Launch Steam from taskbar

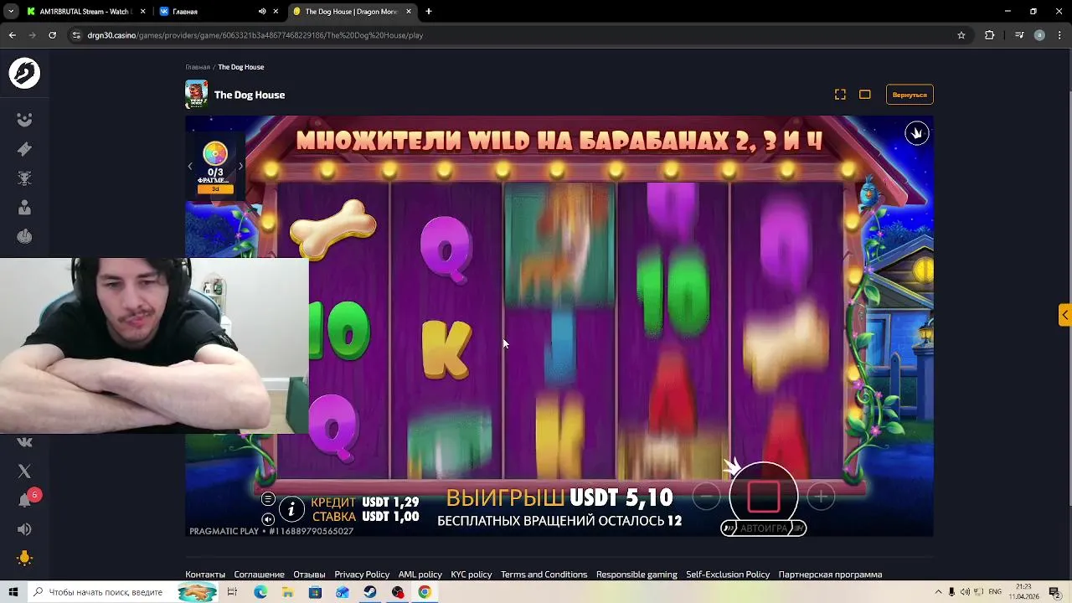tap(370, 592)
